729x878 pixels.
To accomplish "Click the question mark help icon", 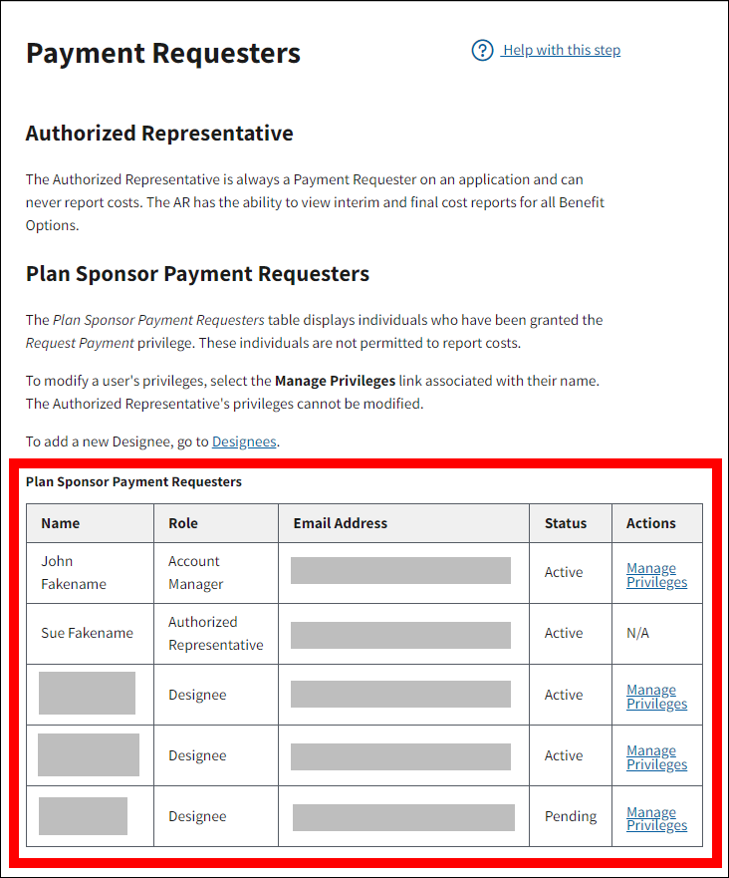I will pos(483,50).
